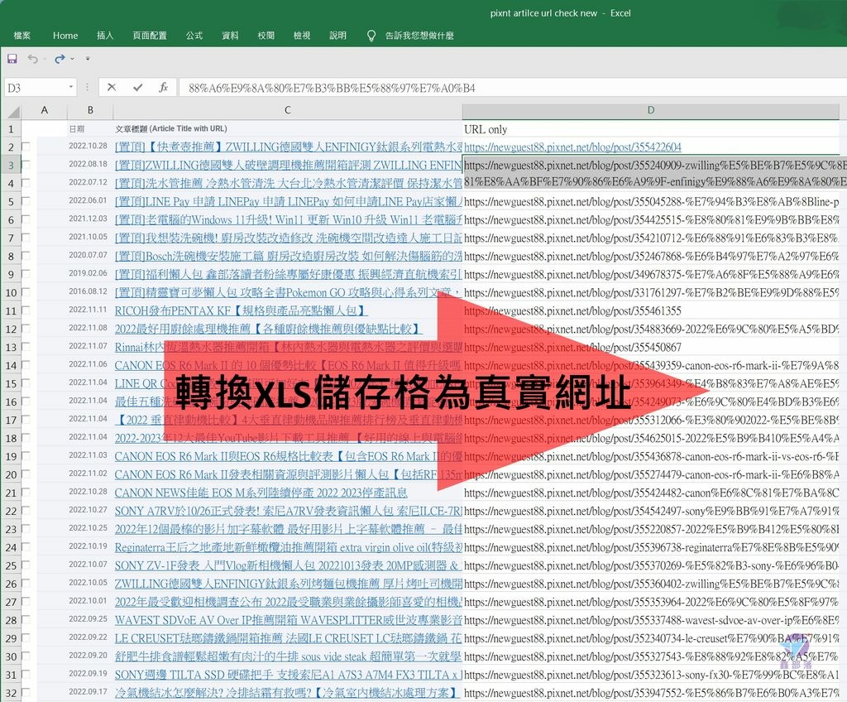Screen dimensions: 847x702
Task: Click the lightbulb Tell Me icon
Action: click(371, 36)
